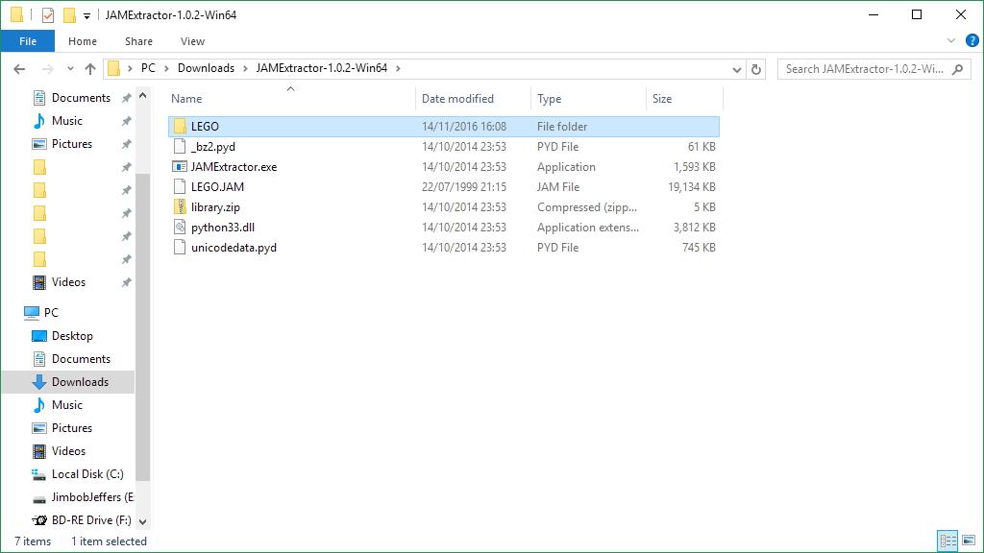984x553 pixels.
Task: Sort by Type column header
Action: point(549,99)
